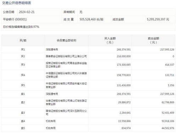Select the 卖1 row label
The width and height of the screenshot is (177, 133).
23,94
